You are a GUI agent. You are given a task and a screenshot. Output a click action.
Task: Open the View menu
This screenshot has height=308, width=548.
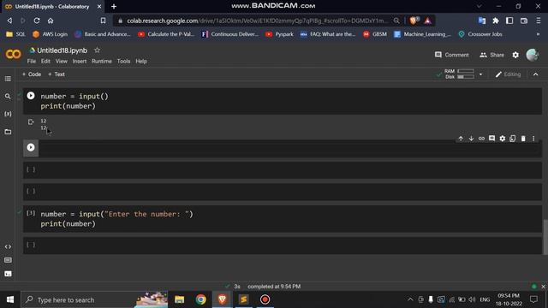click(x=61, y=61)
